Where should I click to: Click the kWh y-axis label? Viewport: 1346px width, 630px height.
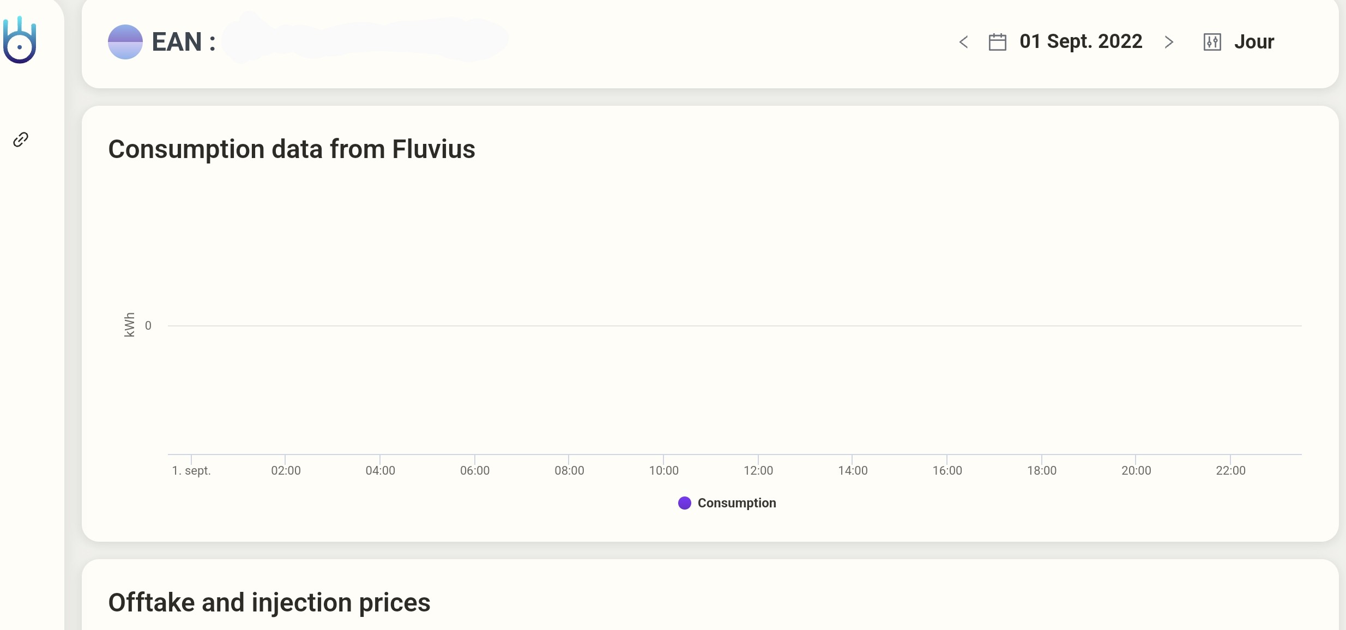(x=129, y=325)
